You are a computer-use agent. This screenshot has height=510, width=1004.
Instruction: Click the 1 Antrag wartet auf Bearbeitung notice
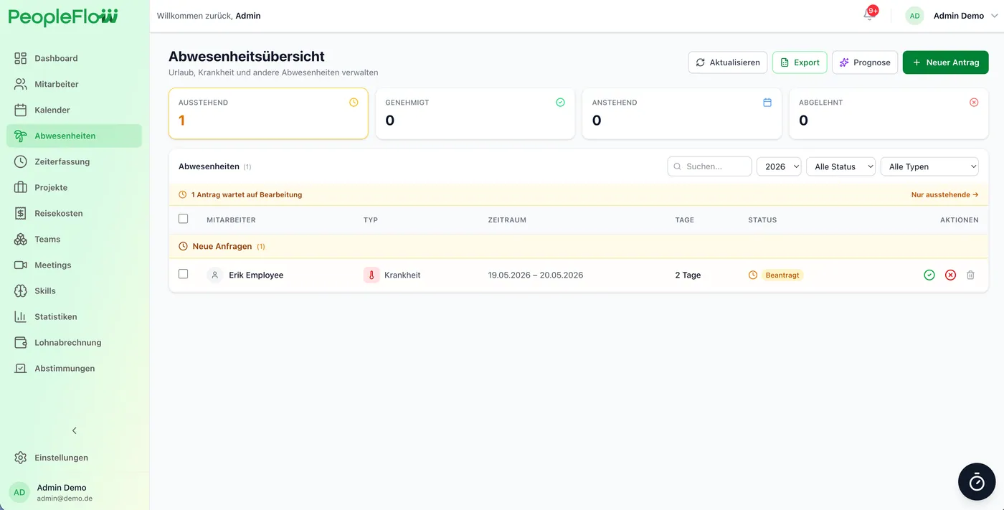[x=247, y=194]
